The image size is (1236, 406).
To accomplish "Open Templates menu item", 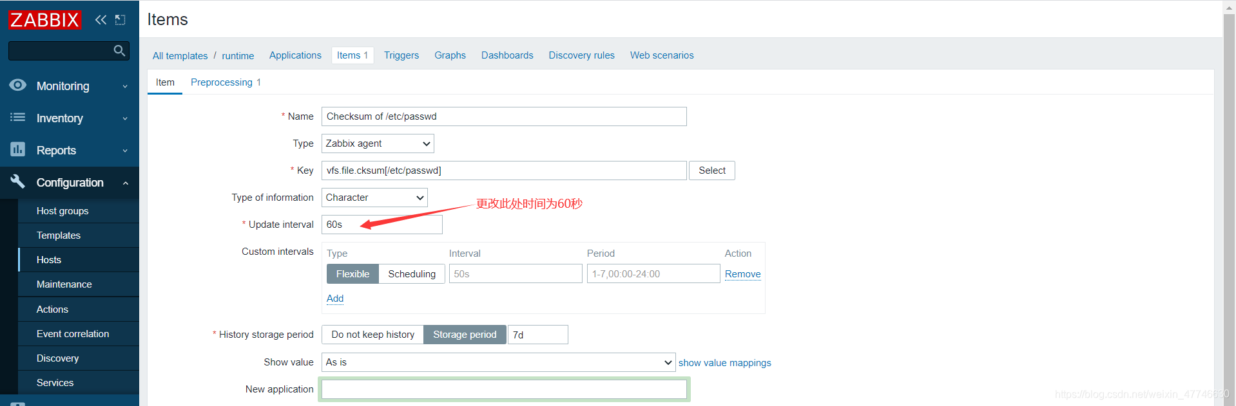I will [x=79, y=235].
